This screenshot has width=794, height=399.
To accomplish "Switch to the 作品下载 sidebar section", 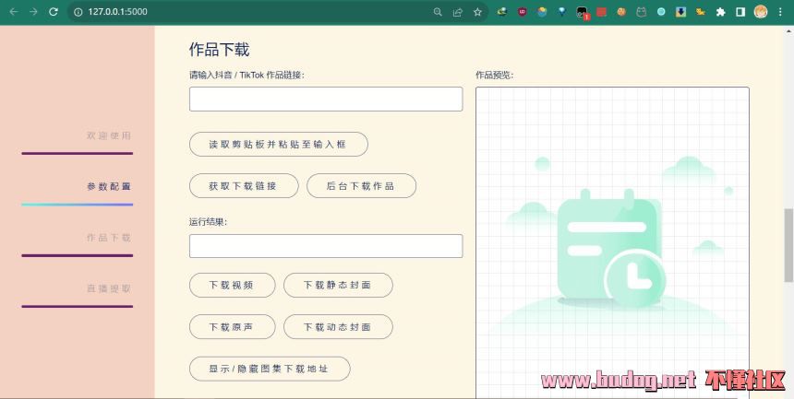I will (108, 238).
